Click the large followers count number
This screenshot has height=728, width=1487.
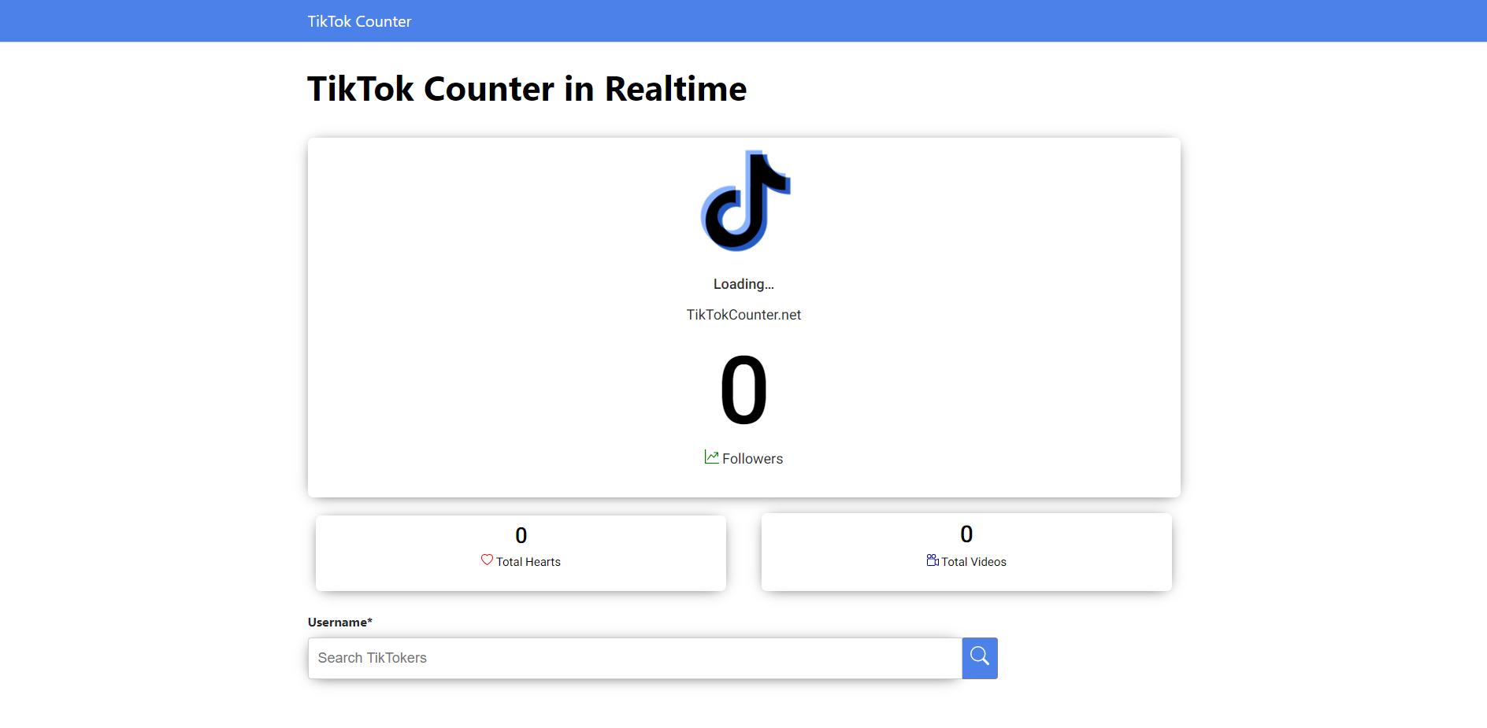743,390
